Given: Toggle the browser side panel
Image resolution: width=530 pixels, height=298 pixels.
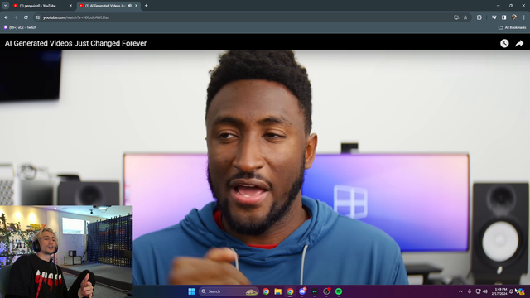Looking at the screenshot, I should pos(504,17).
